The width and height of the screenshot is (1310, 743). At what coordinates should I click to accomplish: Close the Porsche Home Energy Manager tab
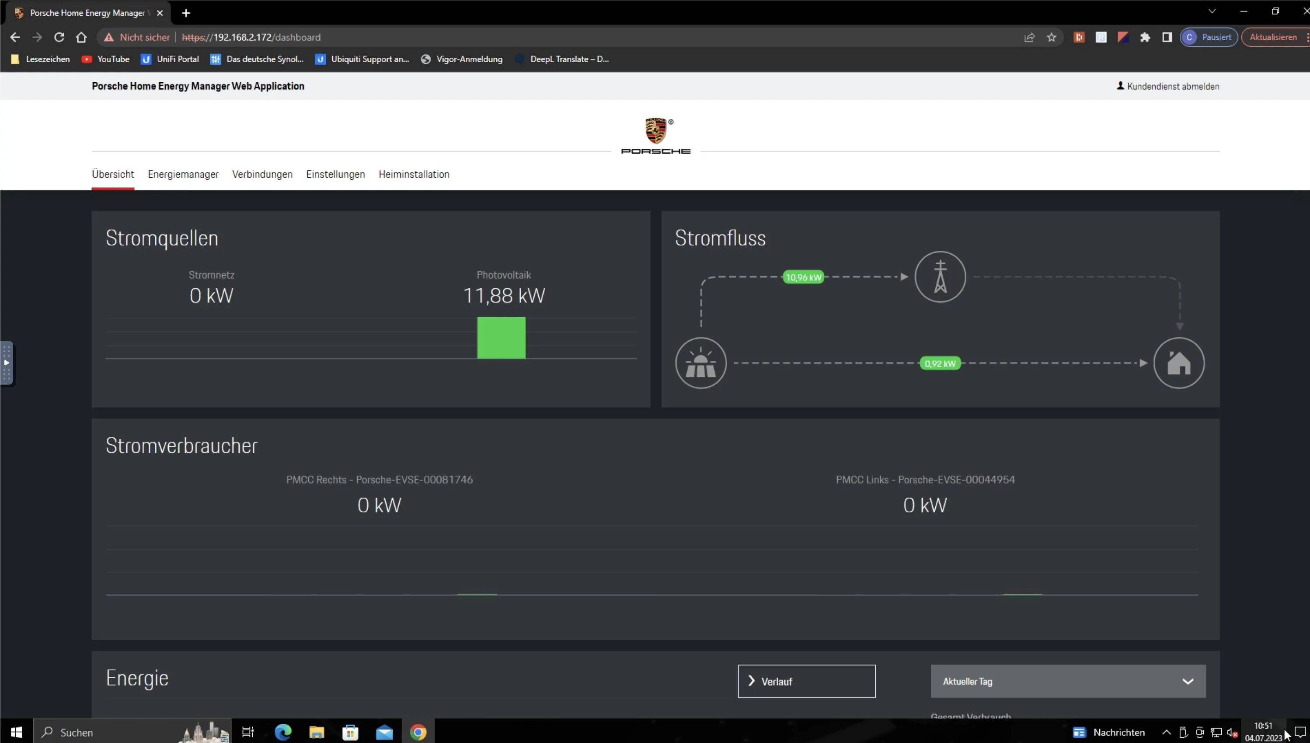point(160,13)
